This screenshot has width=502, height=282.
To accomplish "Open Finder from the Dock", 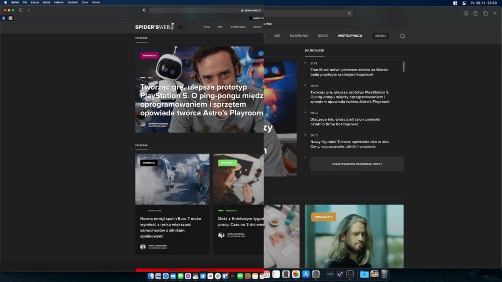I will point(151,276).
